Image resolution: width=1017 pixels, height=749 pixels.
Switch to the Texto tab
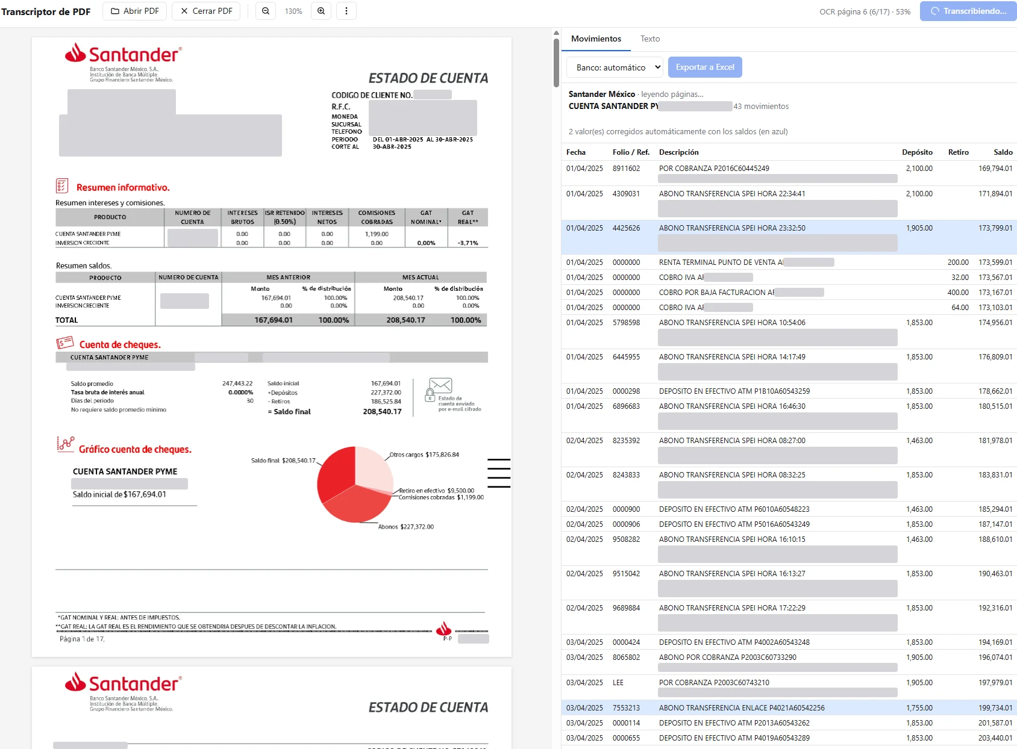coord(650,39)
